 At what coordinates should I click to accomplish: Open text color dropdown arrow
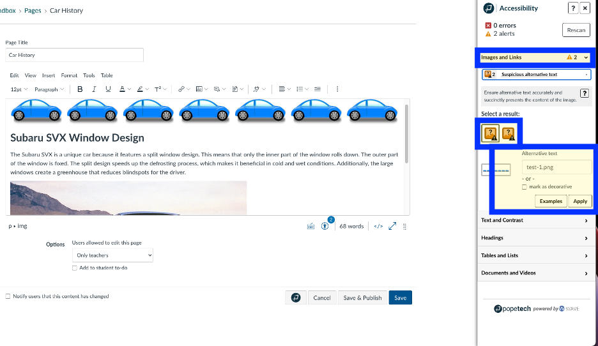pos(129,89)
